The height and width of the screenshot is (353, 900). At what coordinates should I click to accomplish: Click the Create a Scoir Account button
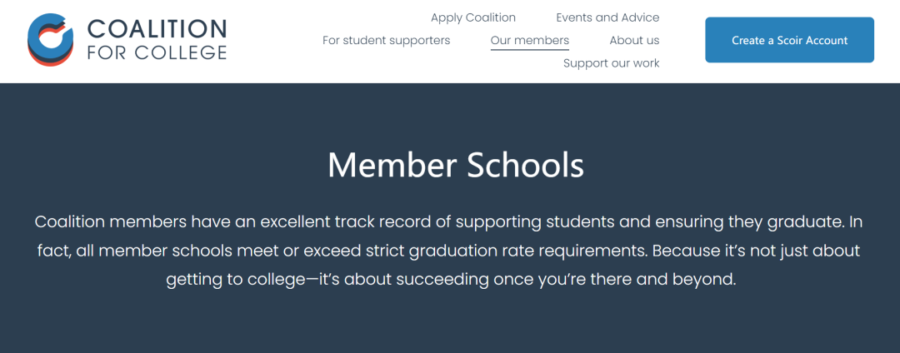pyautogui.click(x=789, y=40)
